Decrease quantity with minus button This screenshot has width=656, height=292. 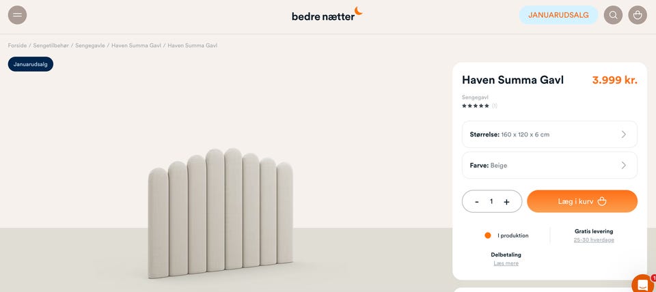click(x=477, y=202)
